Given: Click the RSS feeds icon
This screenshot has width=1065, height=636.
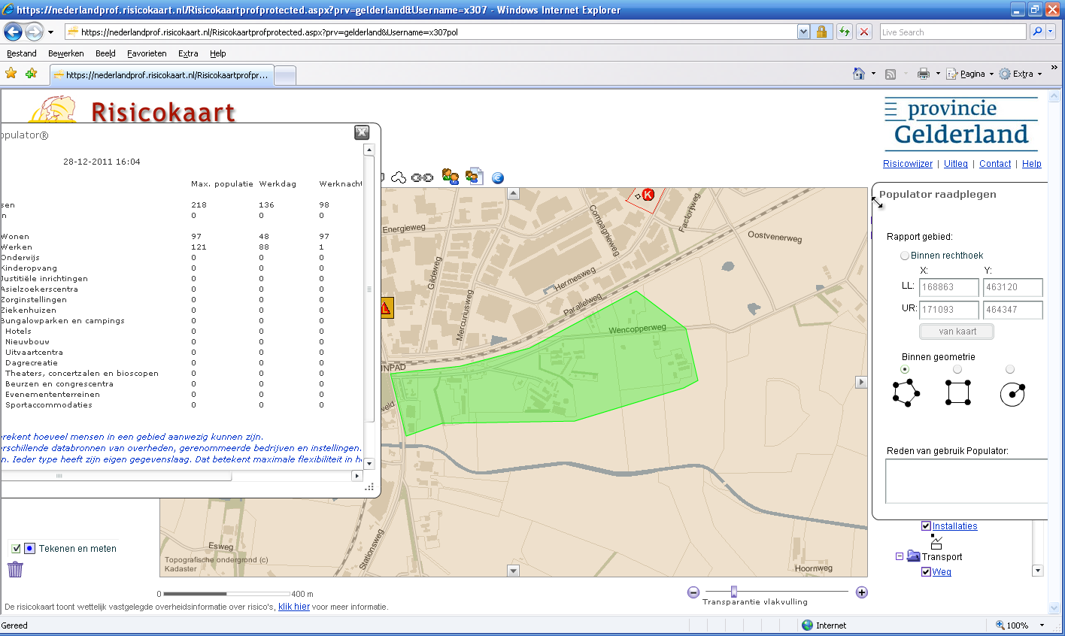Looking at the screenshot, I should (891, 74).
